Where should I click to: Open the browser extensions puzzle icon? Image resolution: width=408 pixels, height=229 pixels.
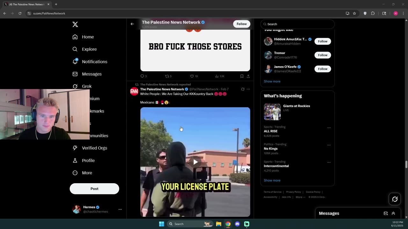click(x=373, y=13)
